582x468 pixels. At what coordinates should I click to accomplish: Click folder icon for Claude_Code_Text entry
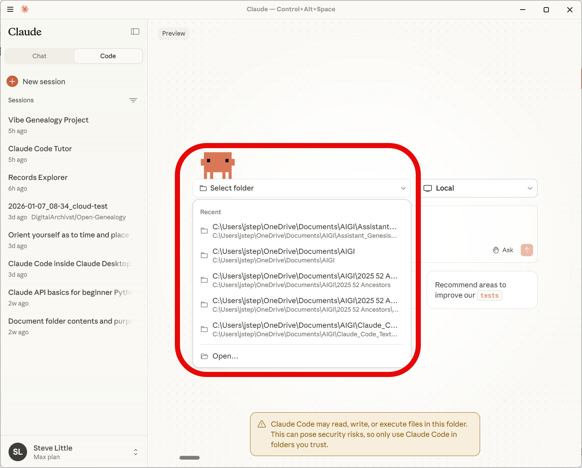coord(204,329)
